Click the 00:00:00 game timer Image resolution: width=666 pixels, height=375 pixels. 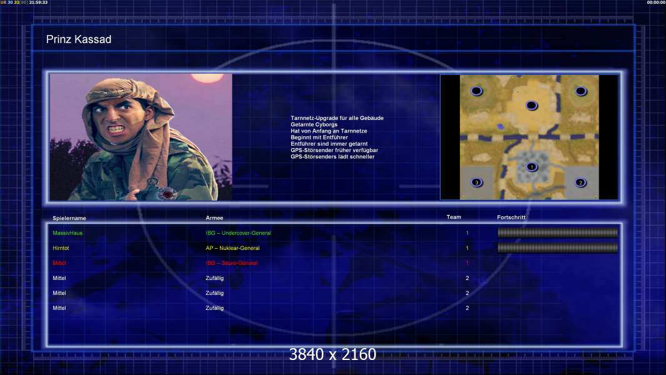point(656,2)
